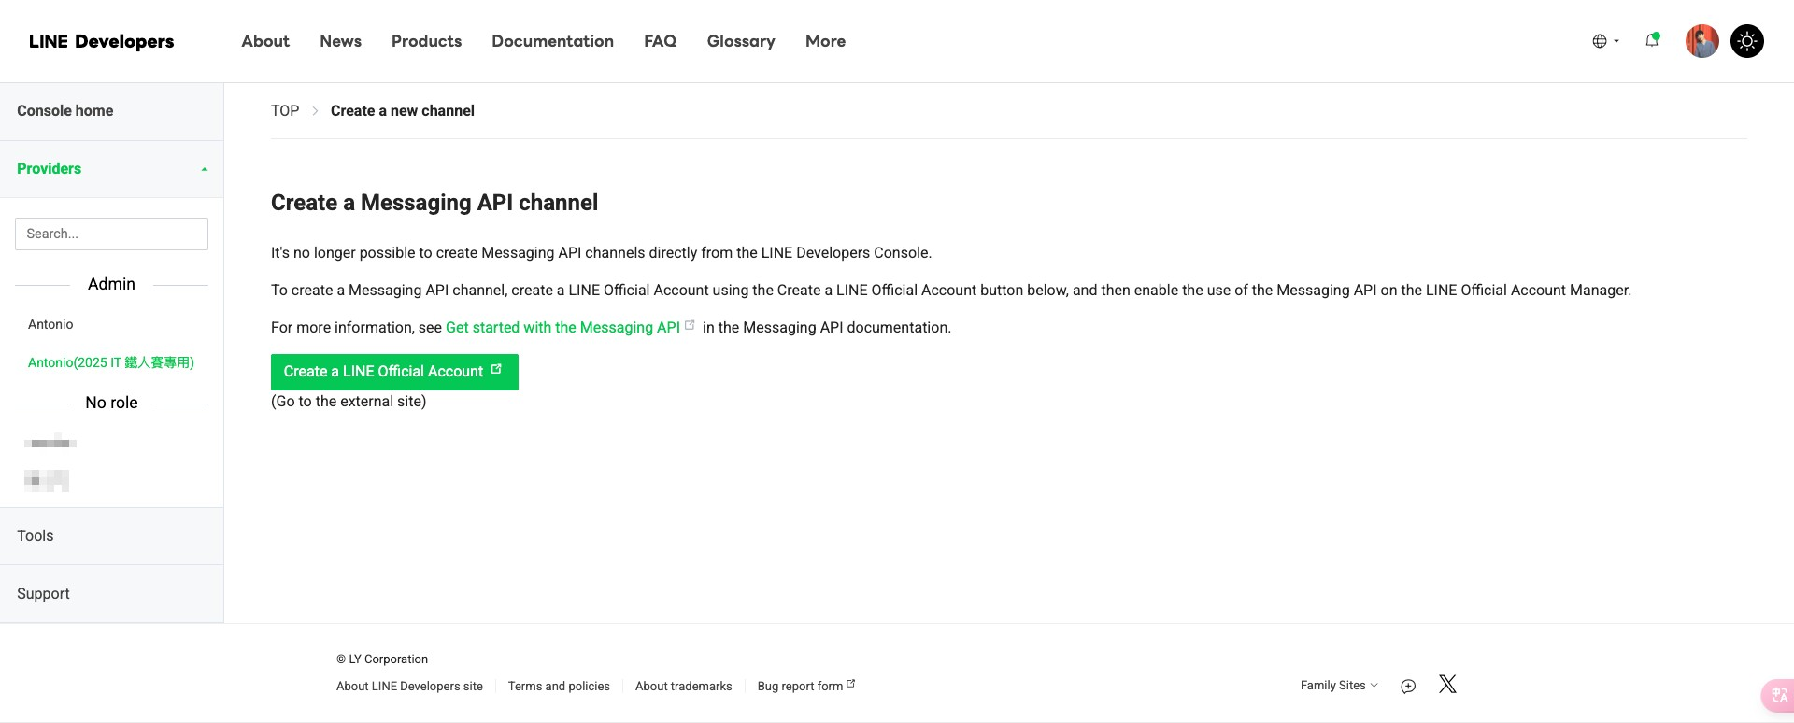Image resolution: width=1794 pixels, height=723 pixels.
Task: Open Get started with the Messaging API link
Action: point(562,328)
